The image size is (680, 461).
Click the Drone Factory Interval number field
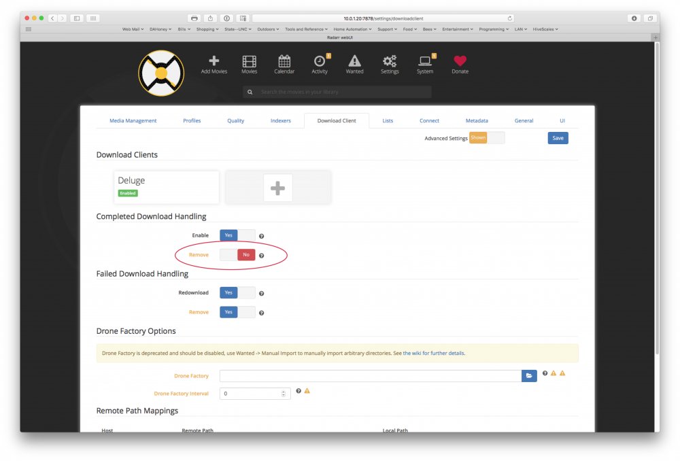pos(254,394)
